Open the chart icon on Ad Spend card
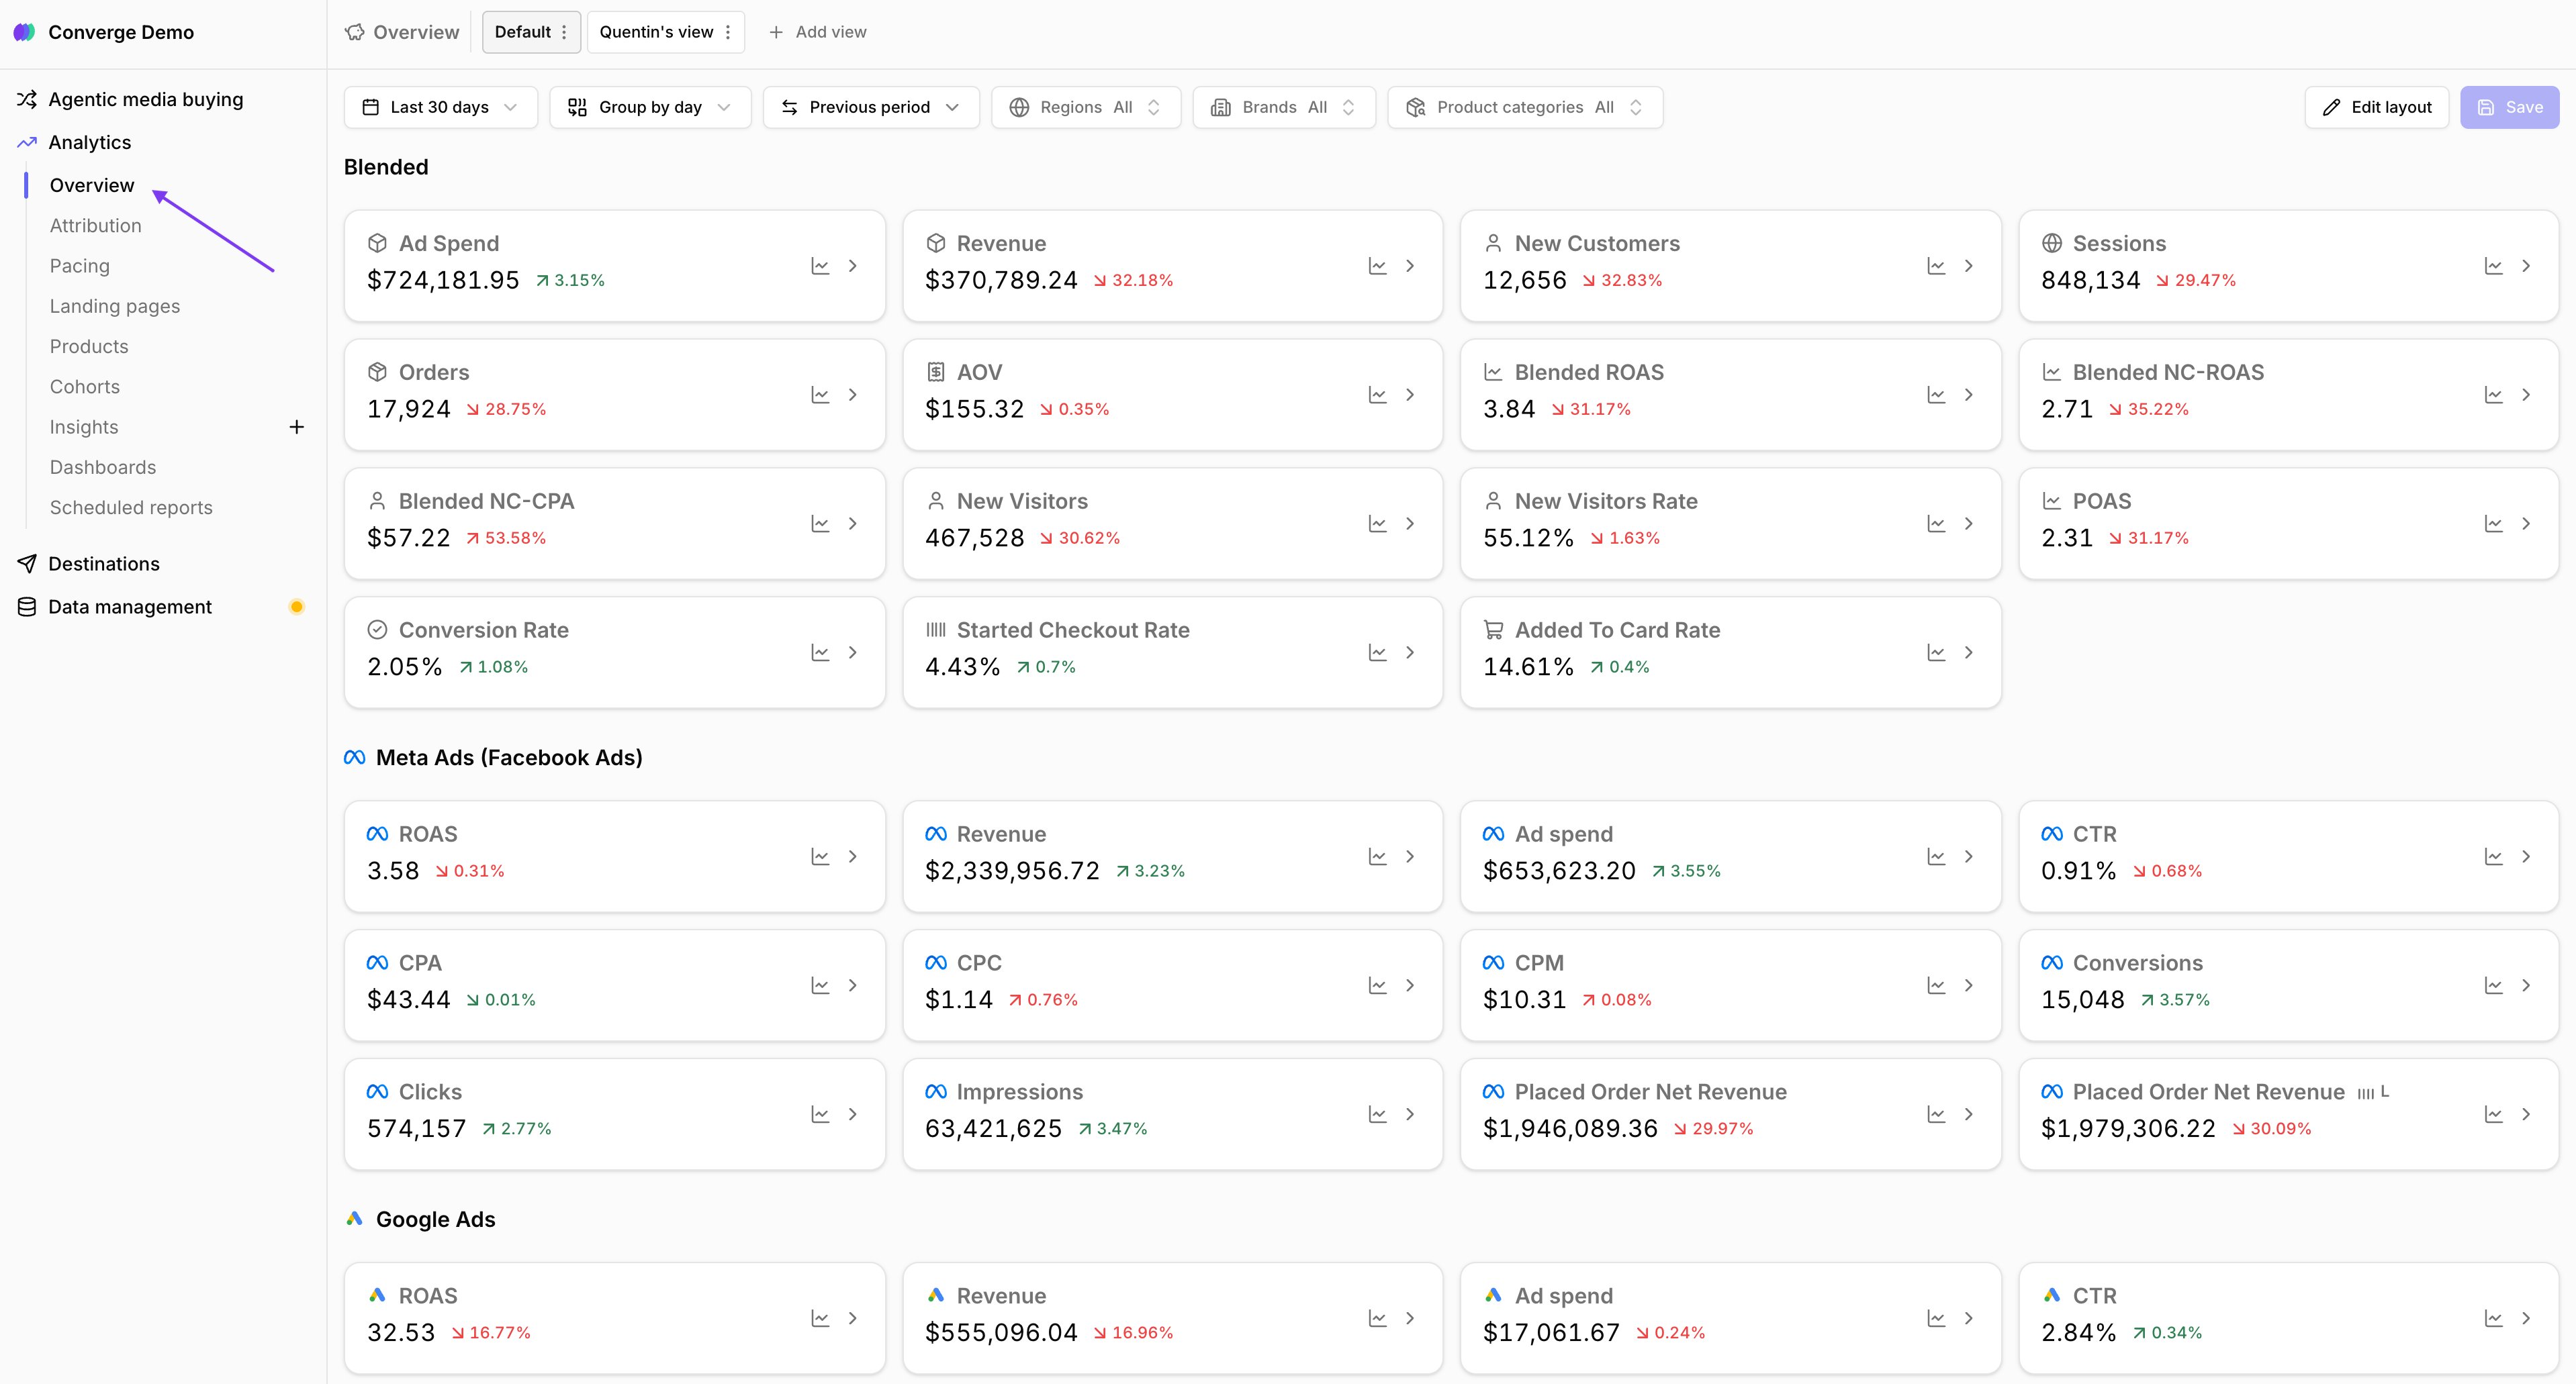 tap(820, 266)
